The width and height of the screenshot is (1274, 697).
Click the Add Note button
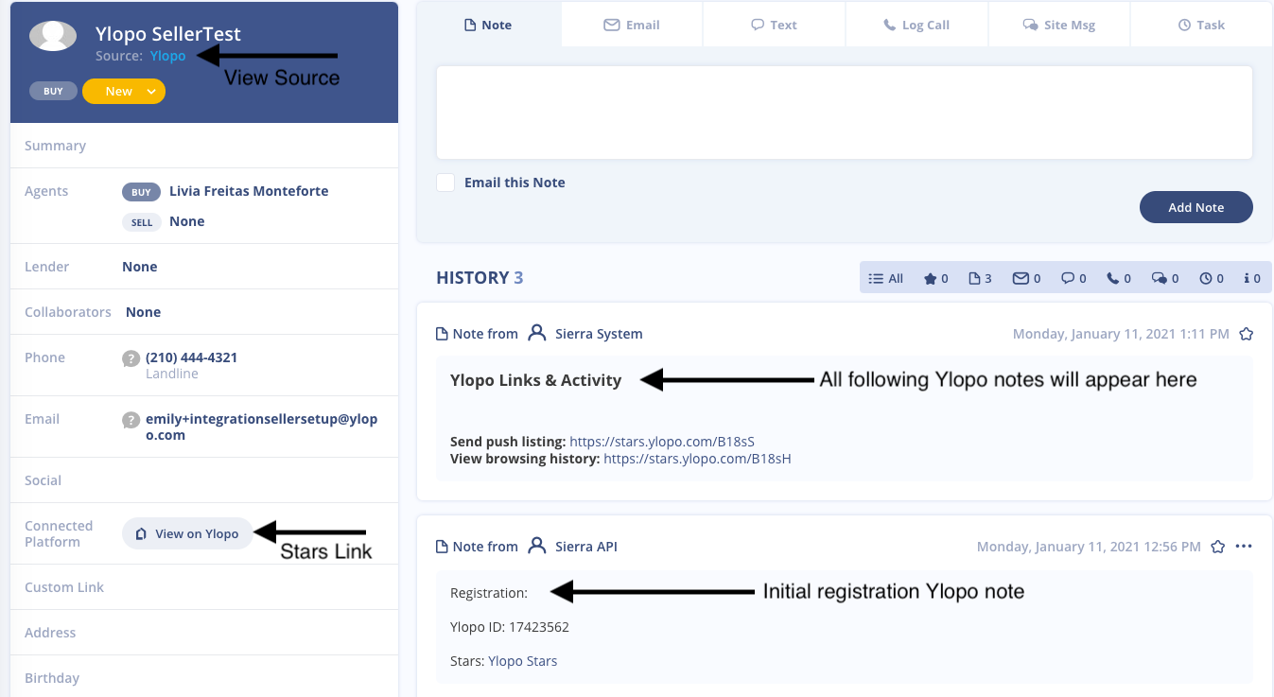(1195, 207)
